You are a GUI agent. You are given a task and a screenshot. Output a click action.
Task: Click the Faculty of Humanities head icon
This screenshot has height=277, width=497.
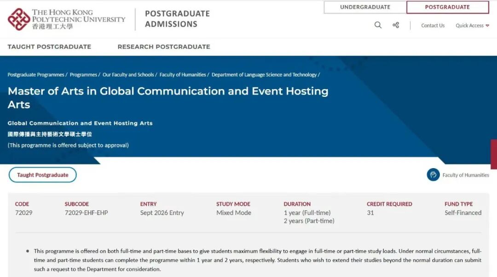[433, 175]
